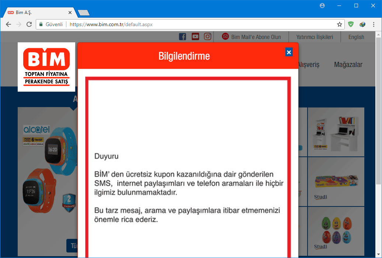The image size is (382, 258).
Task: Reload the current page
Action: pyautogui.click(x=29, y=24)
